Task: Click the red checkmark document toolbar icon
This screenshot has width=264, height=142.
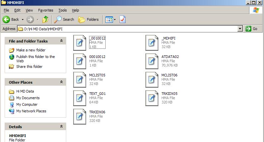Action: pyautogui.click(x=123, y=19)
